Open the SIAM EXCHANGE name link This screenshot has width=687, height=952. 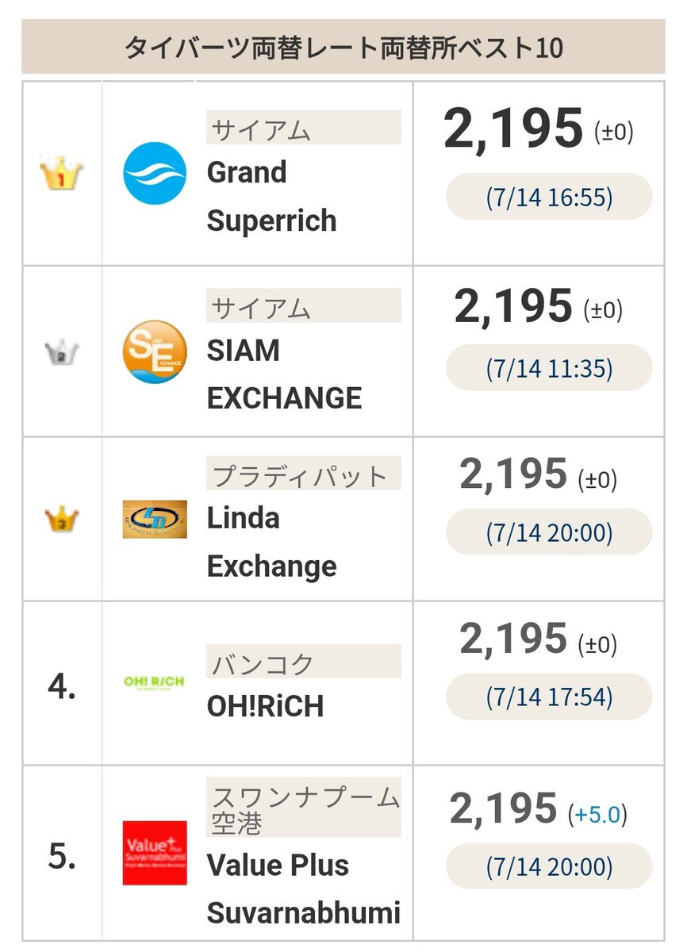[x=284, y=374]
